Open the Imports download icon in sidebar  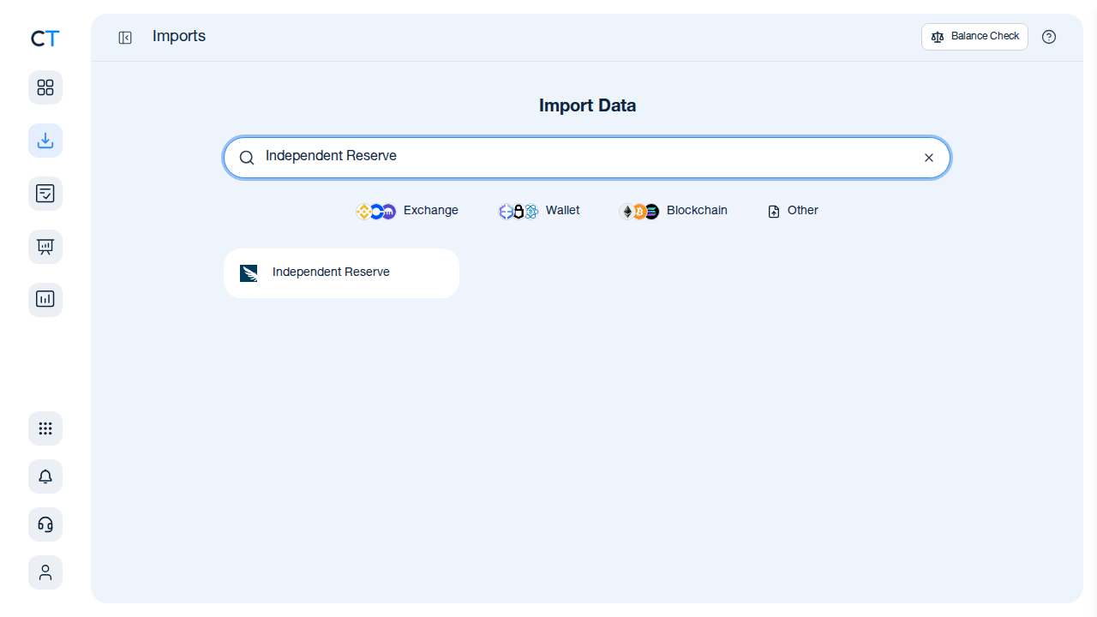pos(45,141)
